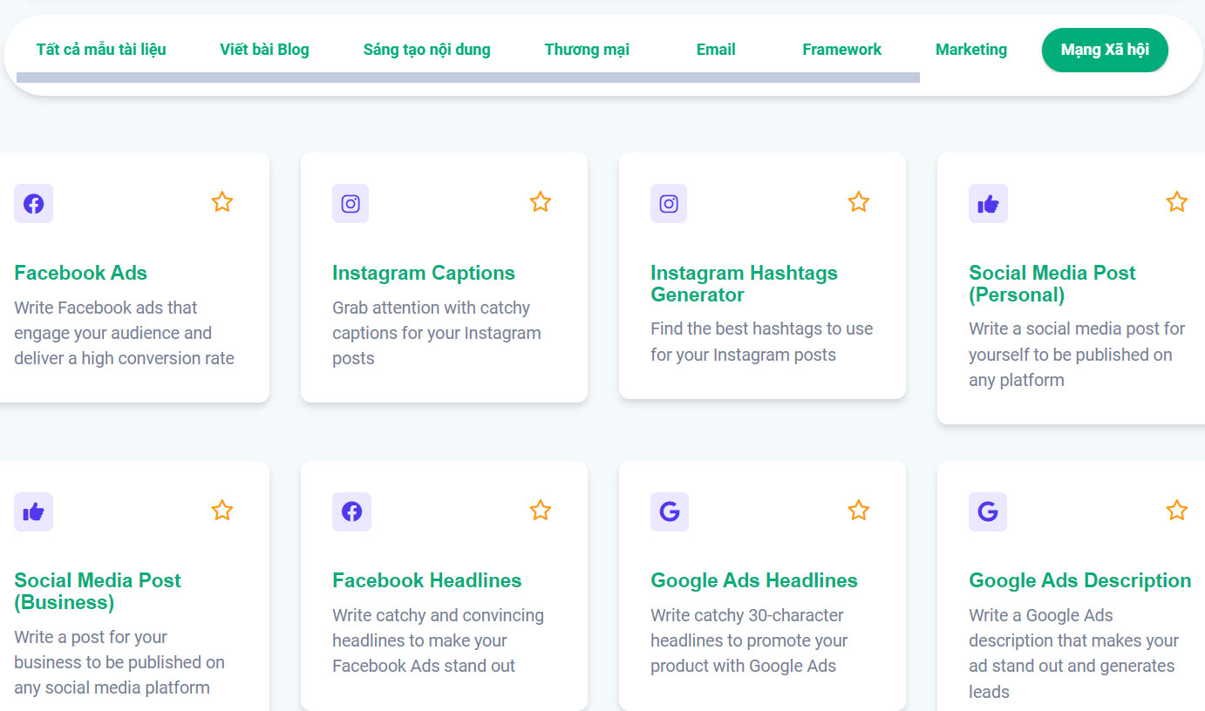This screenshot has height=711, width=1205.
Task: Click Instagram icon on Instagram Hashtags Generator card
Action: coord(669,203)
